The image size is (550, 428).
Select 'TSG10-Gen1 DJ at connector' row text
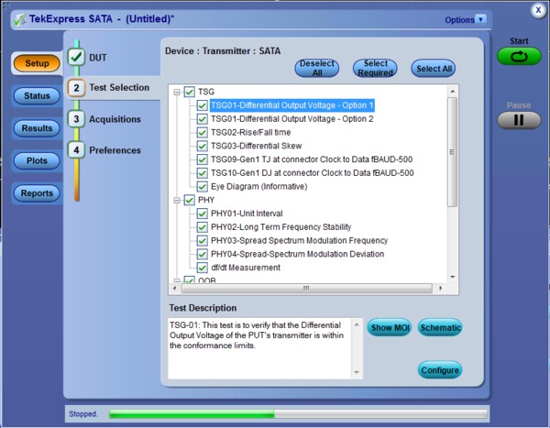tap(313, 173)
